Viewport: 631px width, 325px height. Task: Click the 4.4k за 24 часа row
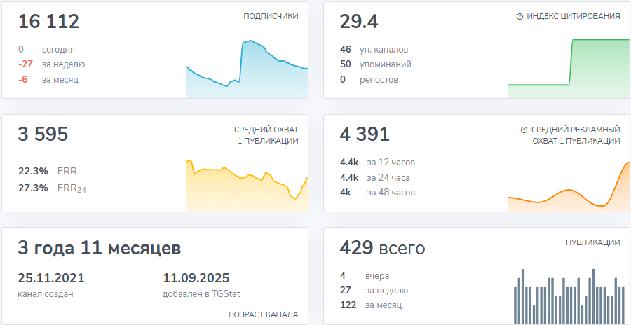click(x=375, y=177)
